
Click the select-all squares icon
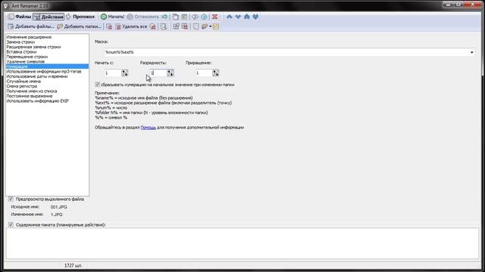pyautogui.click(x=176, y=27)
